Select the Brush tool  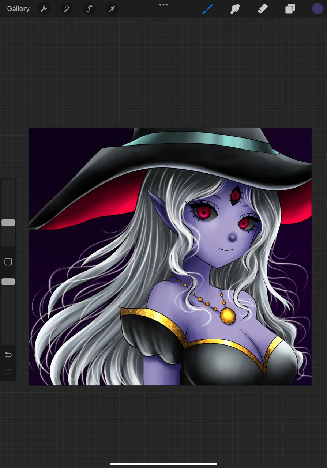point(208,9)
